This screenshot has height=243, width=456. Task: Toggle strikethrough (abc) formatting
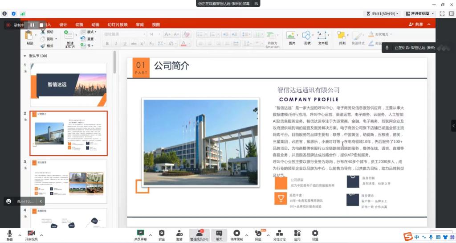click(134, 43)
